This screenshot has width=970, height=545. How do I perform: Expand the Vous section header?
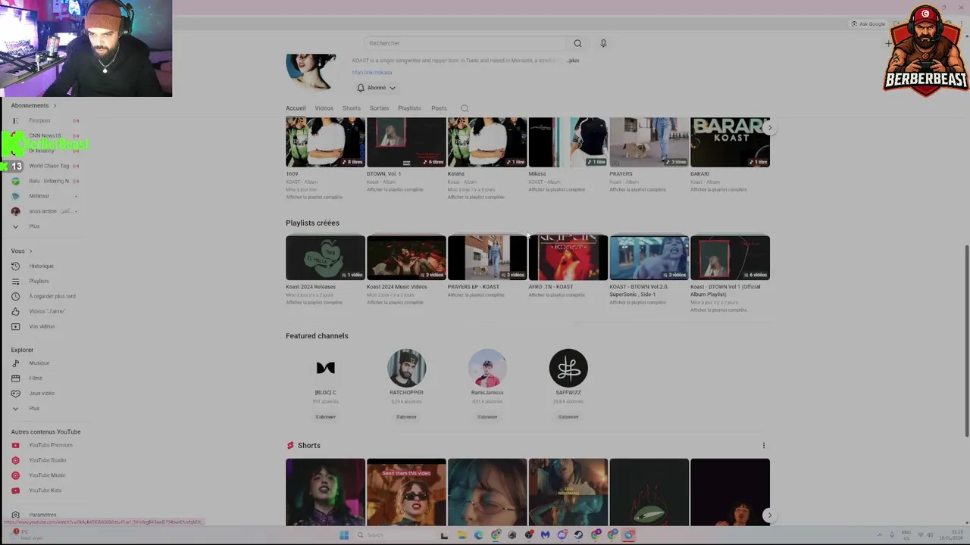[21, 251]
